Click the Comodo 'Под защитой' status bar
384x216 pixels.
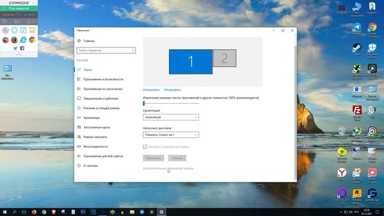click(x=19, y=8)
